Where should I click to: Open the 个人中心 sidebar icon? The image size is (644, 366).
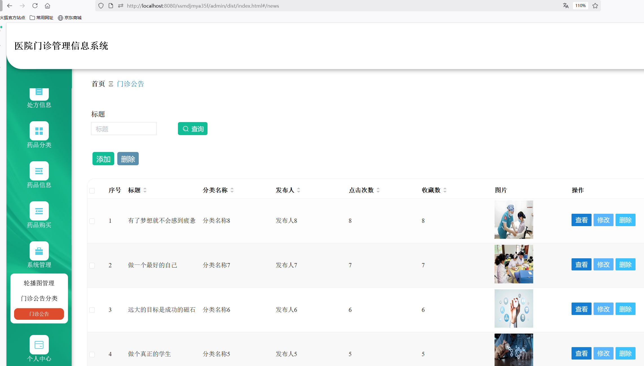[39, 345]
